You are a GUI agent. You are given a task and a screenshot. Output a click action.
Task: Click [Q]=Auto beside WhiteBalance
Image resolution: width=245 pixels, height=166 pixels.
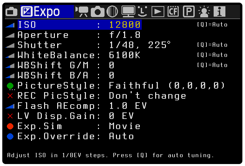[212, 55]
